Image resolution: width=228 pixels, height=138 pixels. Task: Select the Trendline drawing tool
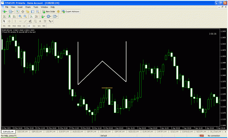click(25, 21)
